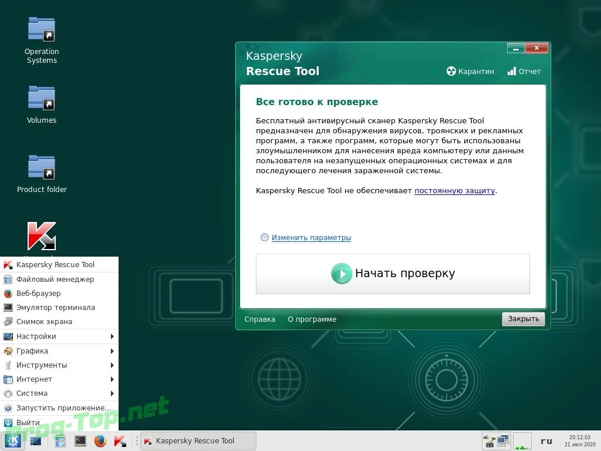The height and width of the screenshot is (451, 601).
Task: Launch the terminal emulator from the taskbar
Action: [80, 440]
